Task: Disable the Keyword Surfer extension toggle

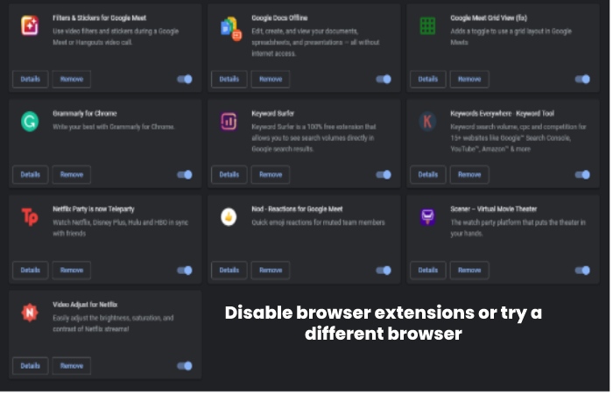Action: [x=384, y=175]
